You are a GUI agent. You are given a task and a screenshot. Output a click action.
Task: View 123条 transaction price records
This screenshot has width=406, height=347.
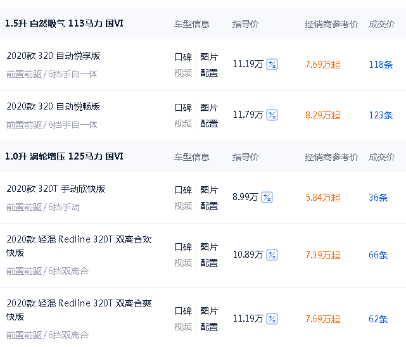tap(381, 115)
